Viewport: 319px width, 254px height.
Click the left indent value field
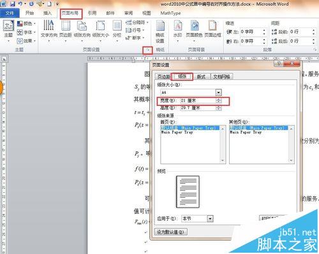pos(251,32)
